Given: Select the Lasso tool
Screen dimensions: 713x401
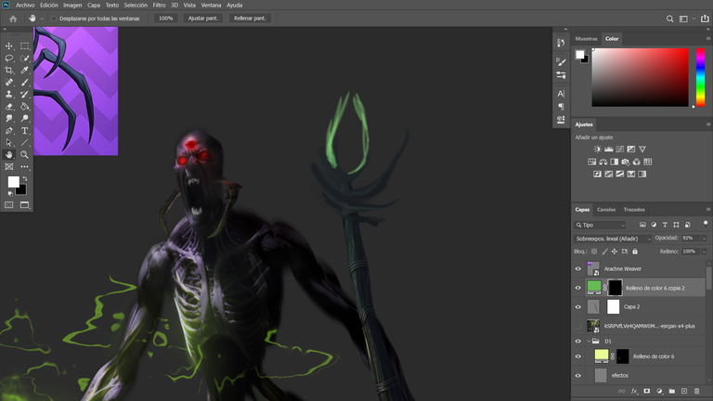Looking at the screenshot, I should [8, 58].
